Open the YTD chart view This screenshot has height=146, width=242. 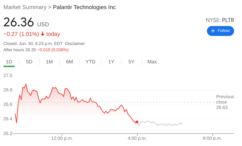coord(90,62)
